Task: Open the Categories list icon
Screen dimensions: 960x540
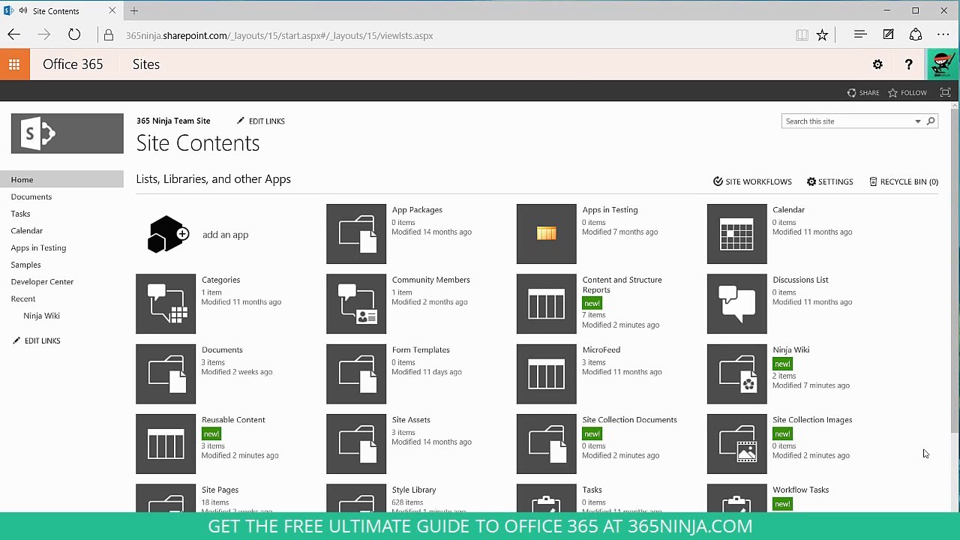Action: (166, 304)
